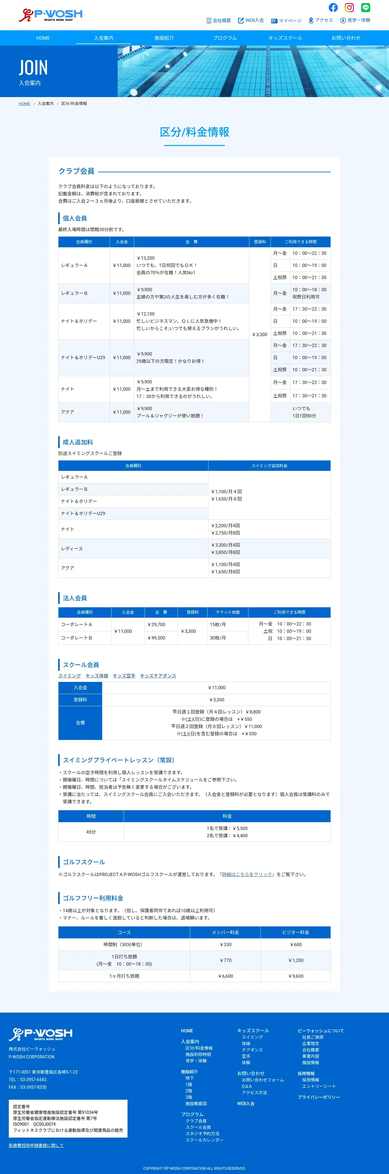
Task: Open スタジオ予約方法 in footer
Action: pyautogui.click(x=202, y=1133)
